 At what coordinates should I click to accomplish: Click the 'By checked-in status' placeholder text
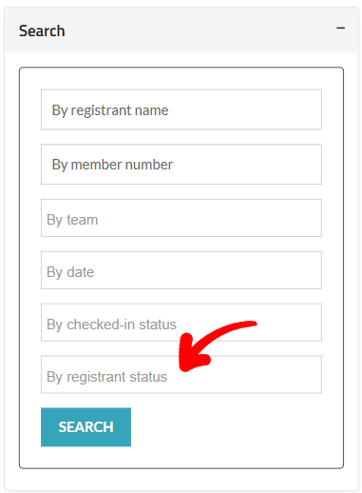click(x=111, y=325)
